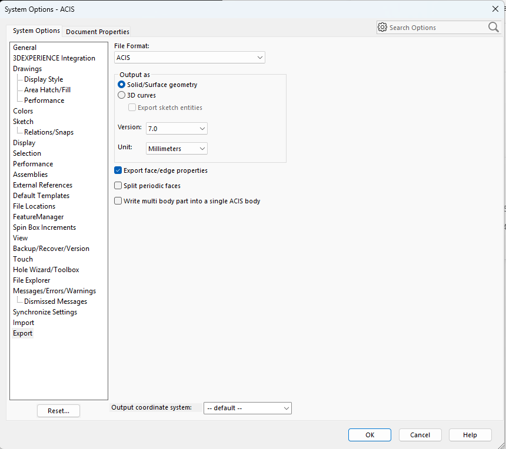
Task: Open the Unit dropdown showing Millimeters
Action: pos(177,149)
